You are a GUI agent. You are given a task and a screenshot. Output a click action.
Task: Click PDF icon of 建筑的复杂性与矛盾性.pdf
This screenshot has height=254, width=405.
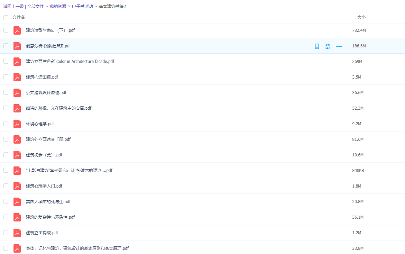[x=17, y=217]
